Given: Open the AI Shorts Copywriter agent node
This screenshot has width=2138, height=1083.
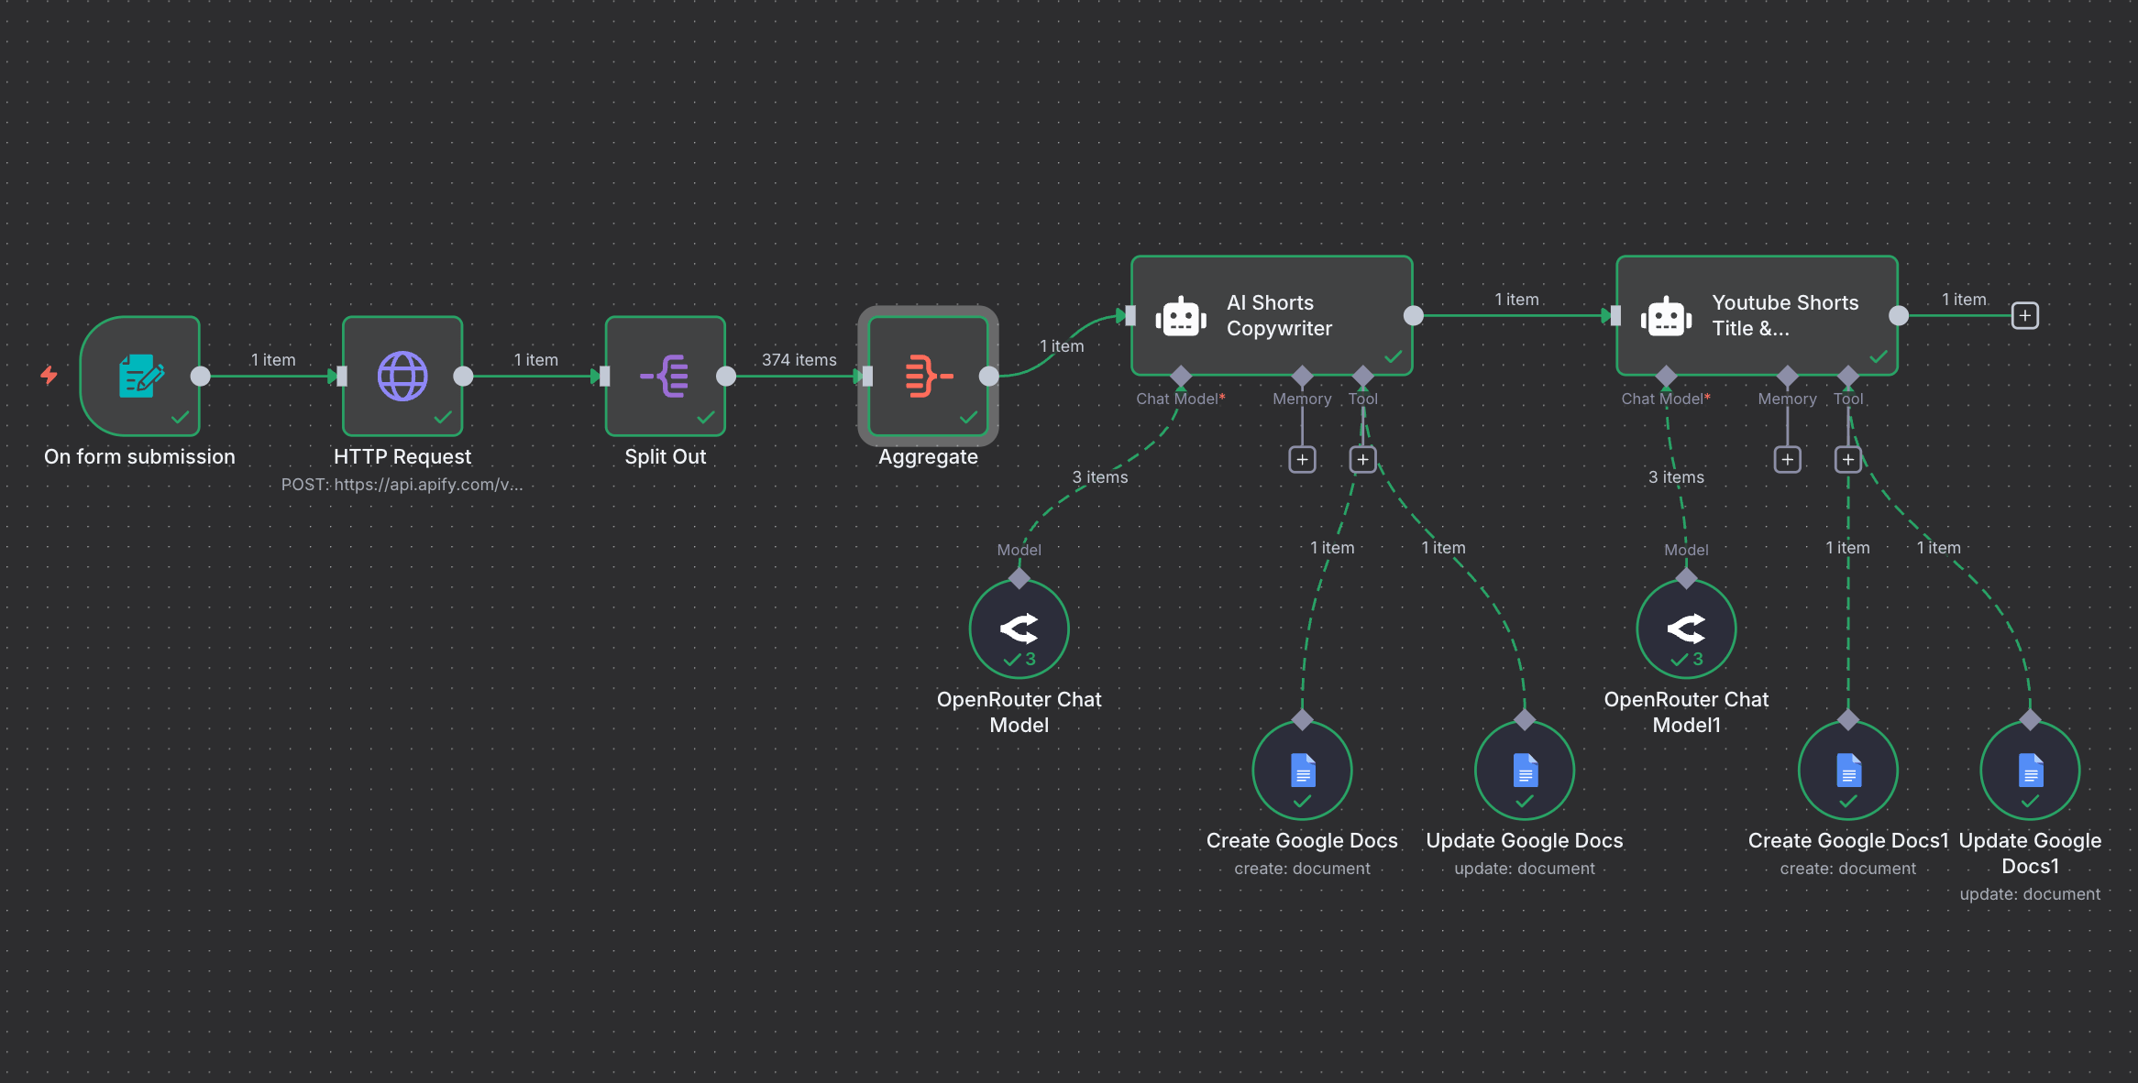Looking at the screenshot, I should [1272, 315].
